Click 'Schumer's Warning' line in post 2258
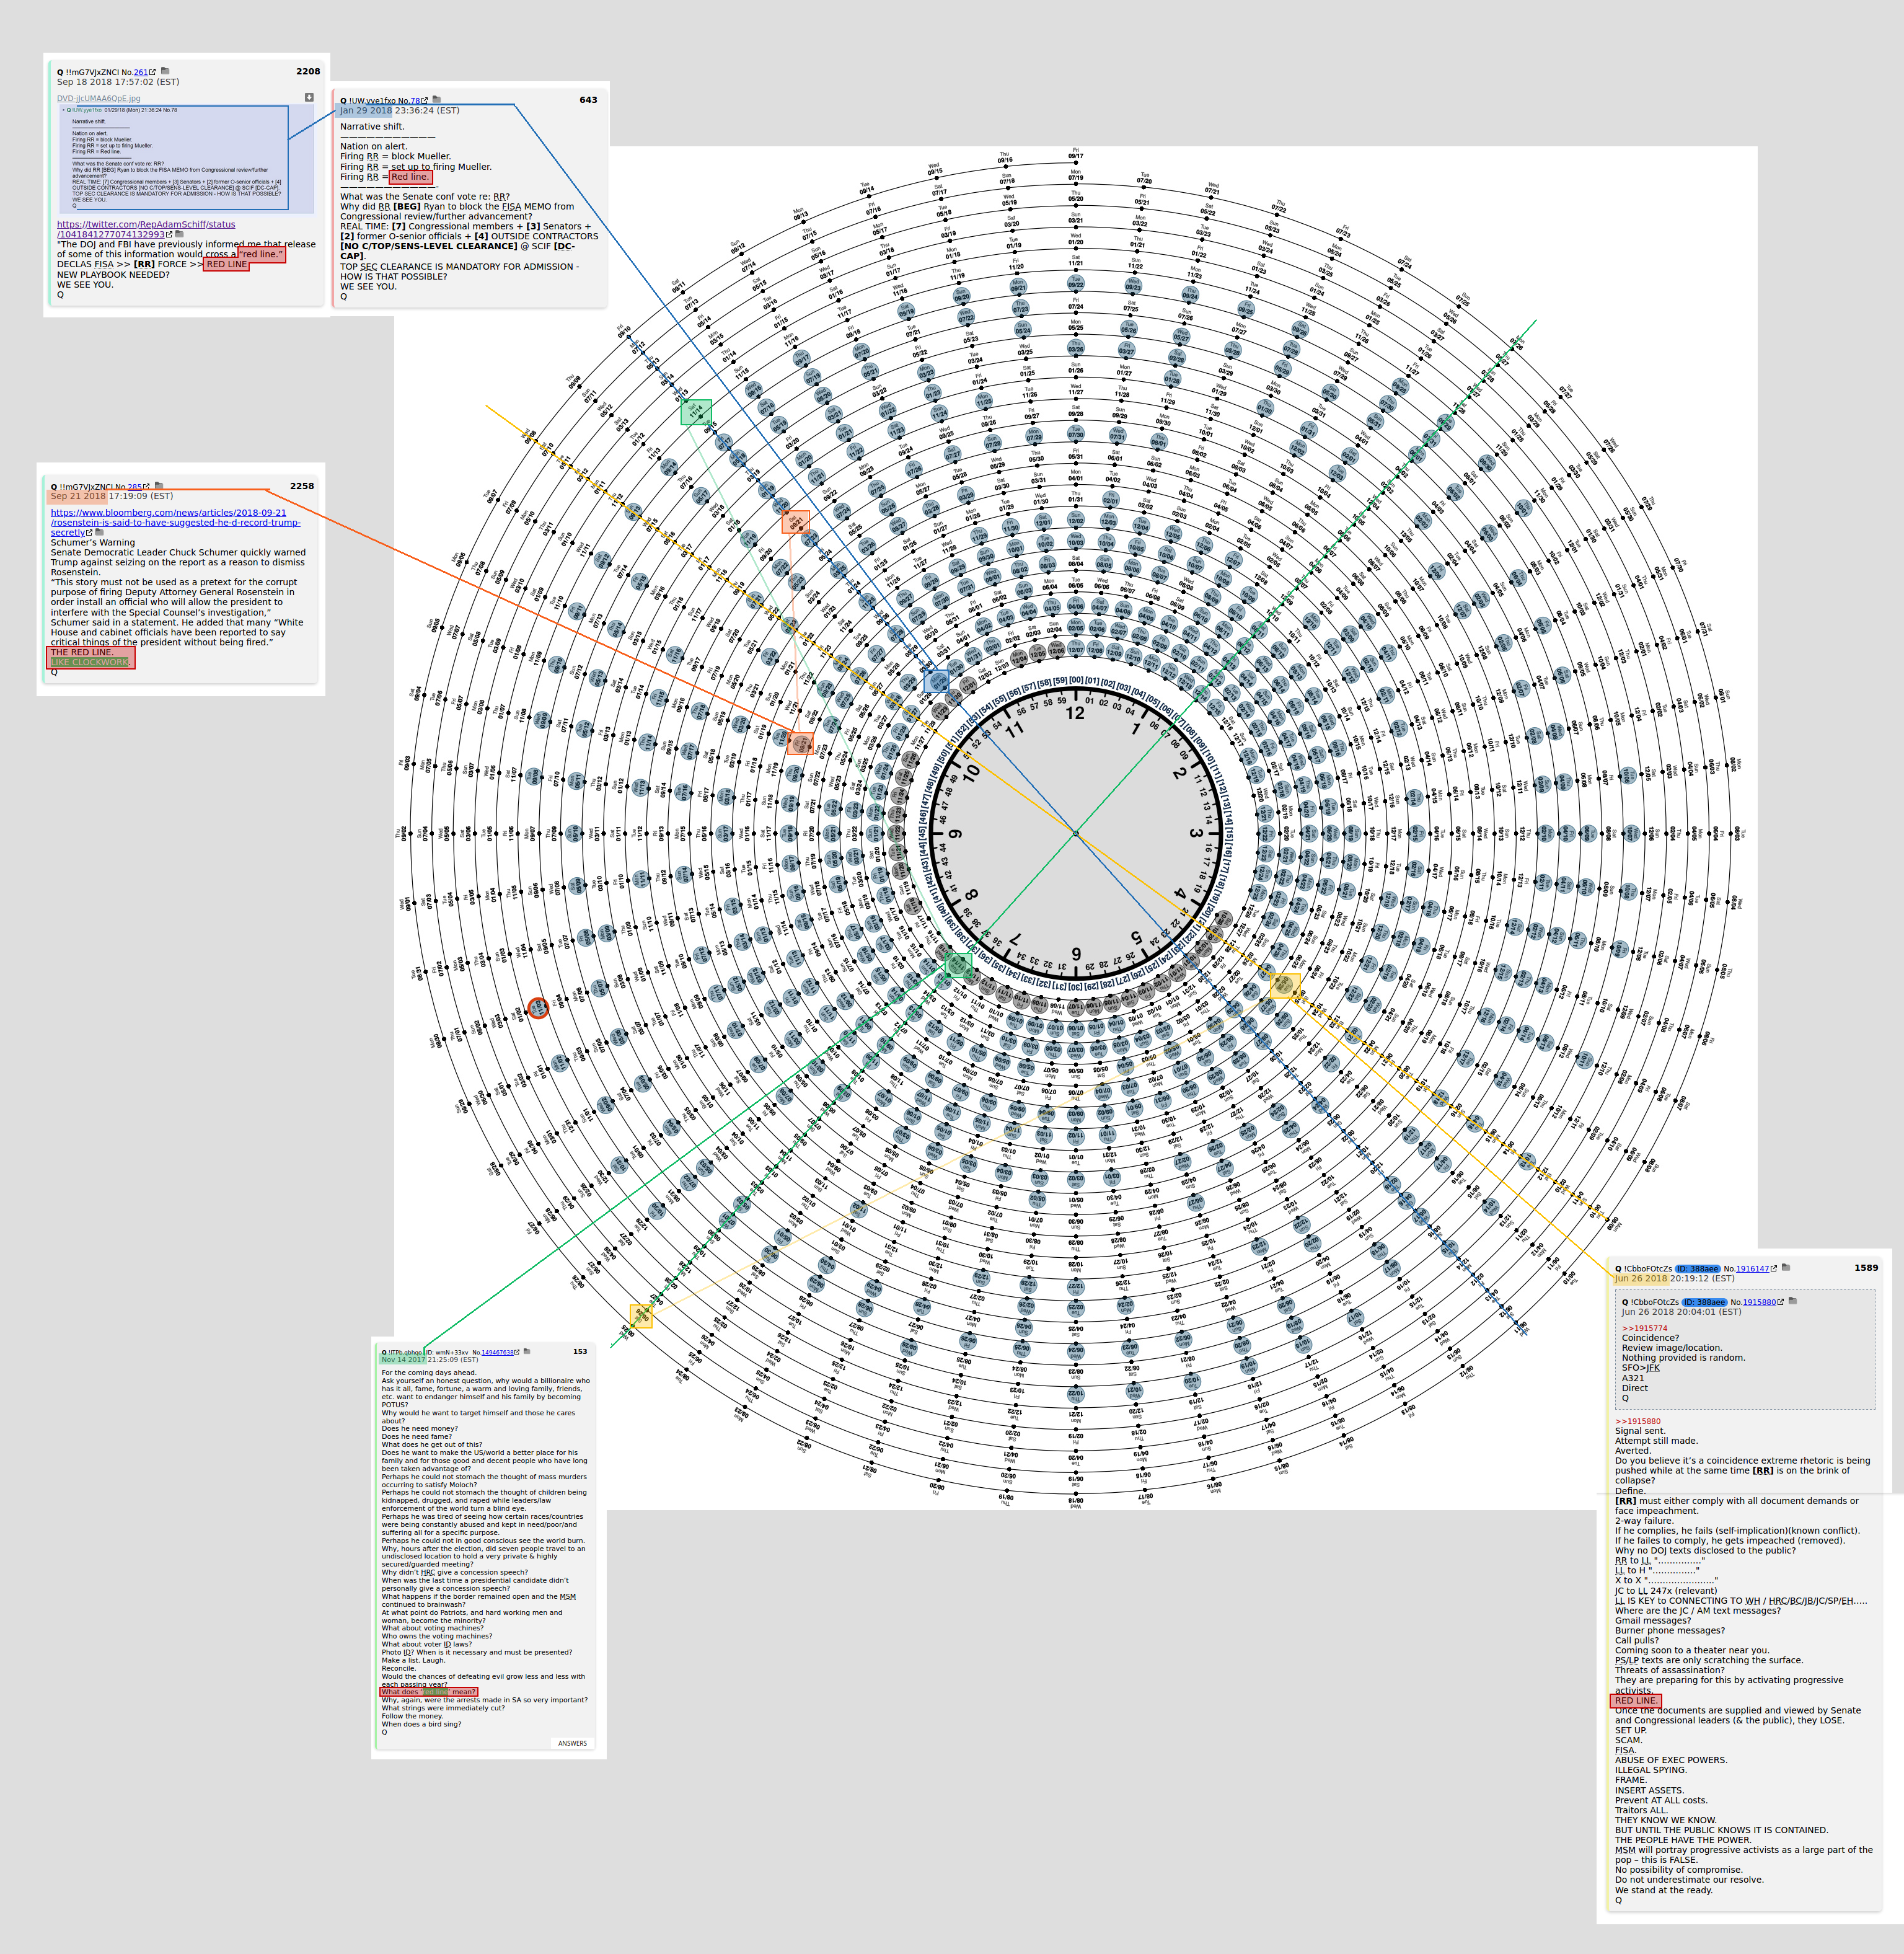 click(93, 543)
